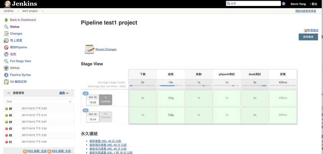Click the green status ball for build #4
Screen dimensions: 323x154
tap(6, 122)
